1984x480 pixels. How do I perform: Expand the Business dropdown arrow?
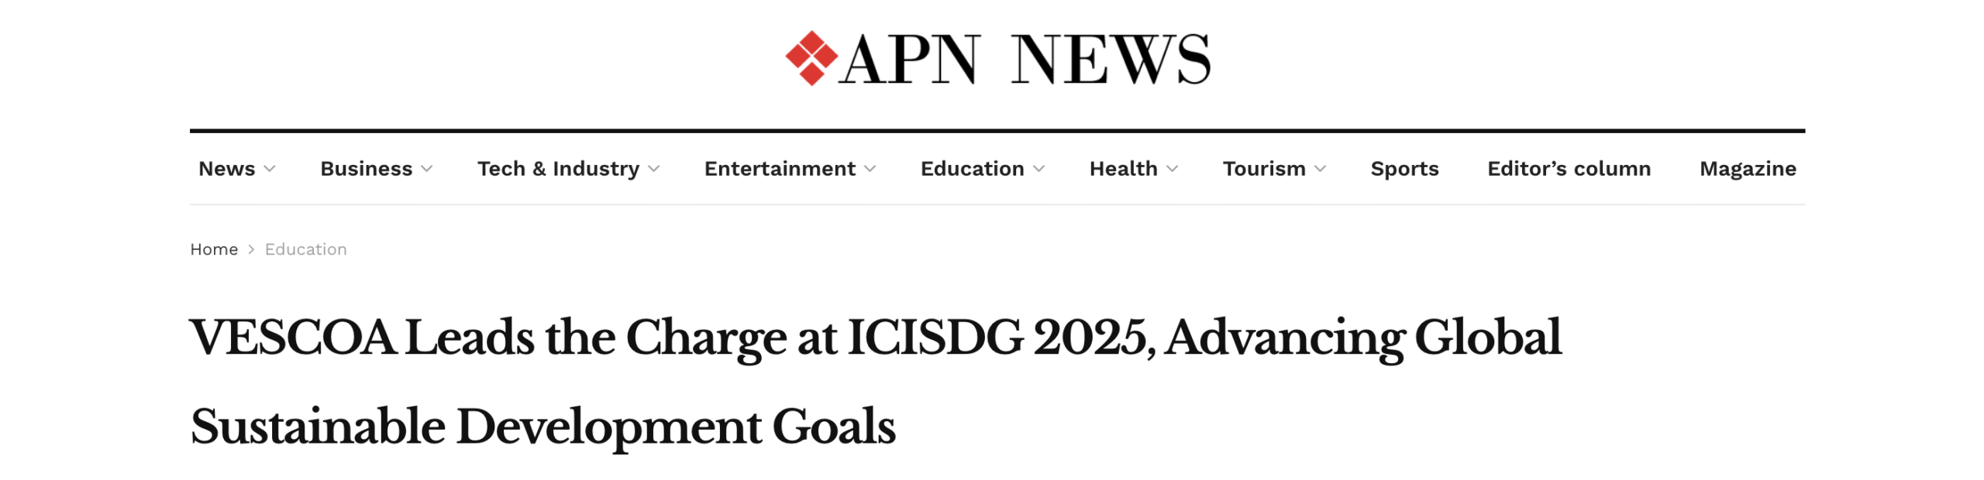tap(427, 169)
